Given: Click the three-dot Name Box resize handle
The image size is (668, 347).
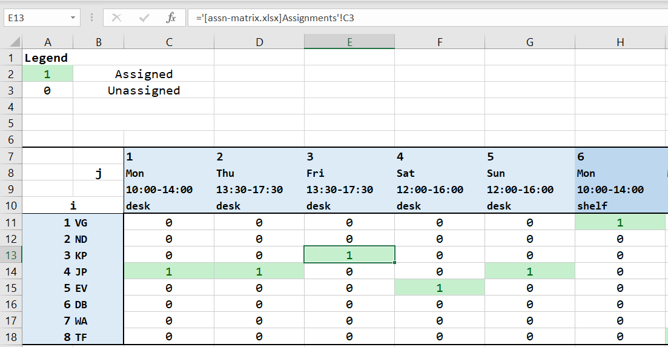Looking at the screenshot, I should (x=91, y=18).
